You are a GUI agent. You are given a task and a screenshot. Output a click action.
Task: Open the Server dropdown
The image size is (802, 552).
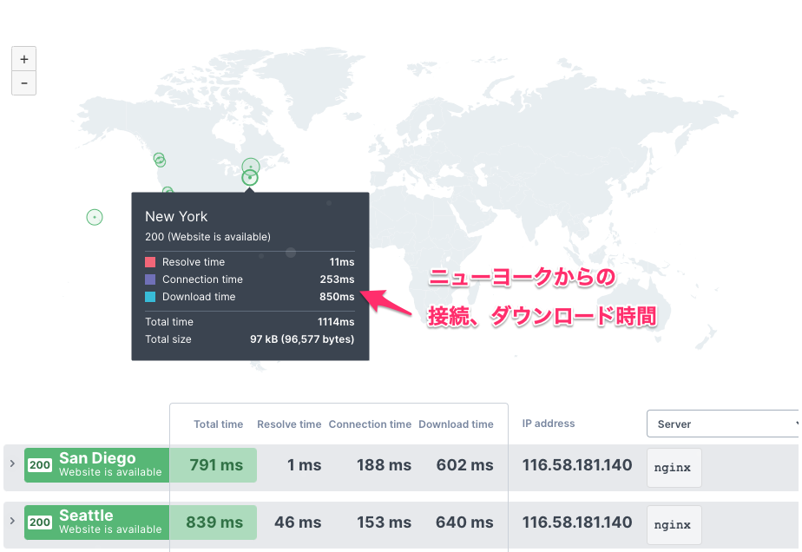point(724,424)
